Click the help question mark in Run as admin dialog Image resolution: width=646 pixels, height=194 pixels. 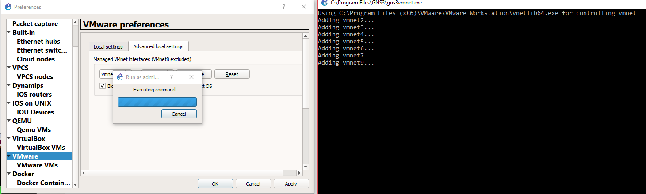[x=172, y=77]
